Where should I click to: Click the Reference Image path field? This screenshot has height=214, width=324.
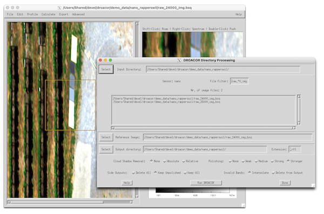(227, 137)
